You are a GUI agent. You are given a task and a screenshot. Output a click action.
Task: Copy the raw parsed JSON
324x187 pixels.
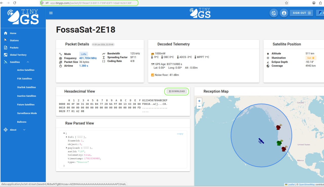click(180, 134)
